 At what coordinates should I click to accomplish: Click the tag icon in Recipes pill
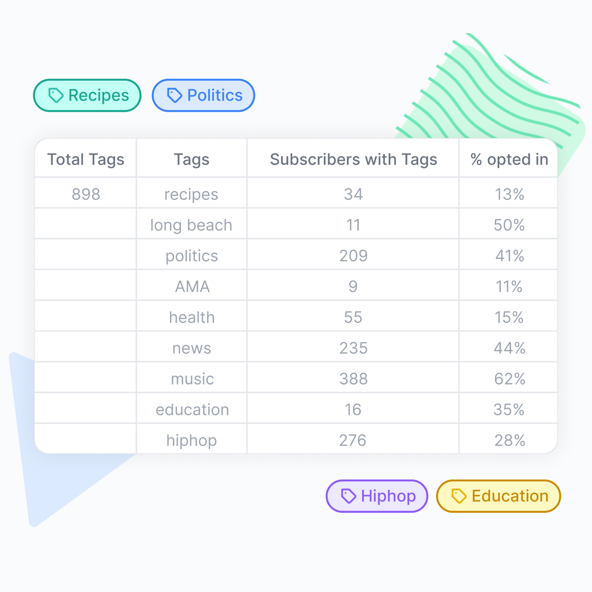tap(56, 95)
